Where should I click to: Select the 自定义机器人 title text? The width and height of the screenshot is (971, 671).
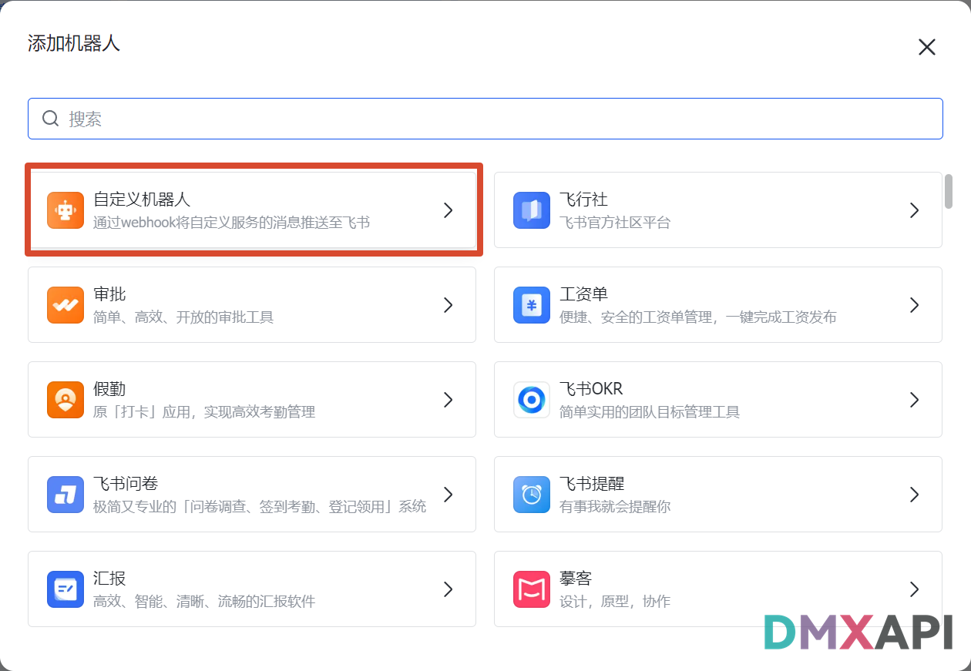(x=142, y=200)
